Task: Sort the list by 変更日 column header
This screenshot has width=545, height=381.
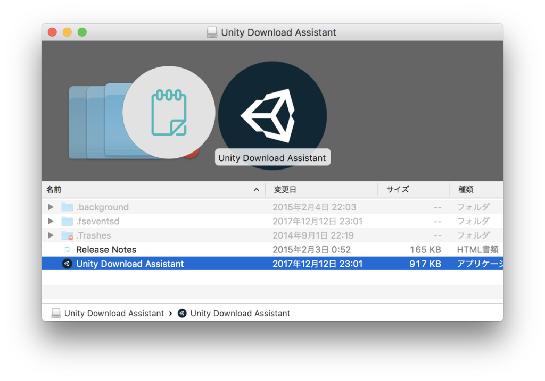Action: [x=321, y=190]
